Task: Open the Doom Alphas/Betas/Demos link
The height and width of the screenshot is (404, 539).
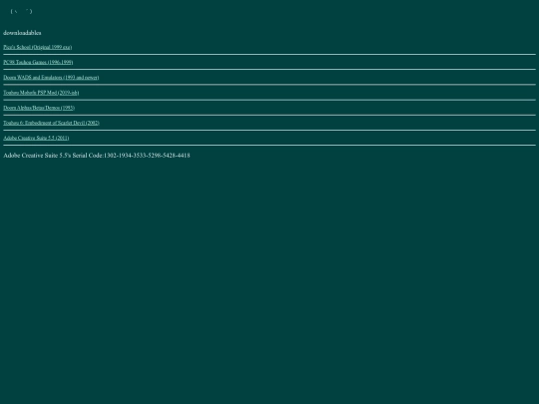Action: [39, 108]
